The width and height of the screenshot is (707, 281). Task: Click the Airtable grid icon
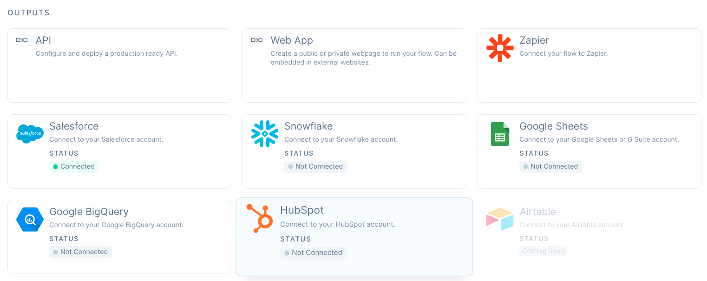tap(500, 218)
